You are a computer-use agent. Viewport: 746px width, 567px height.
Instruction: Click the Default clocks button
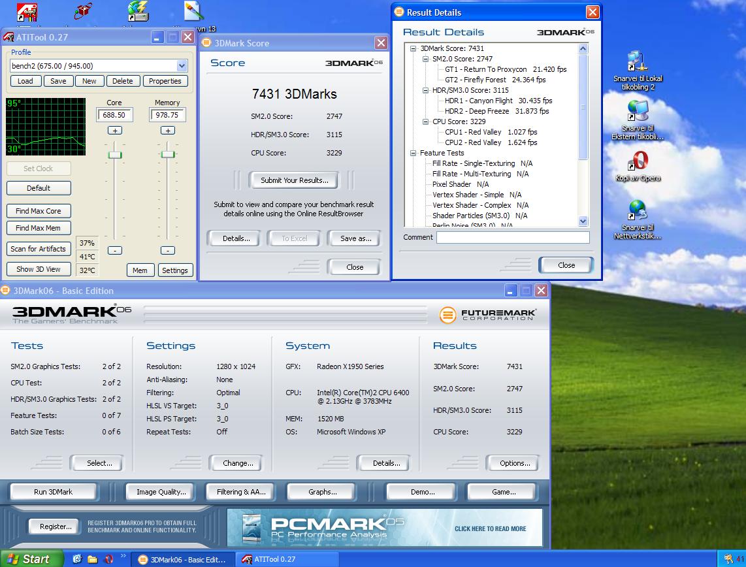click(39, 188)
